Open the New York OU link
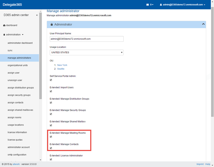214x167 pixels. 62,65
